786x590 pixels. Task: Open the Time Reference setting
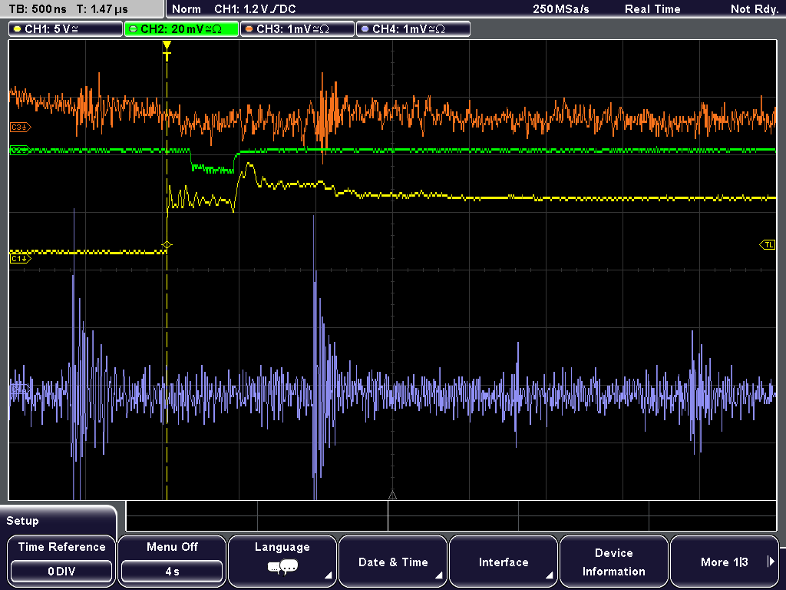click(61, 560)
